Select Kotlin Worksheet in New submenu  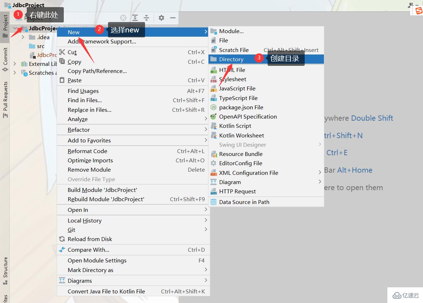[x=266, y=135]
